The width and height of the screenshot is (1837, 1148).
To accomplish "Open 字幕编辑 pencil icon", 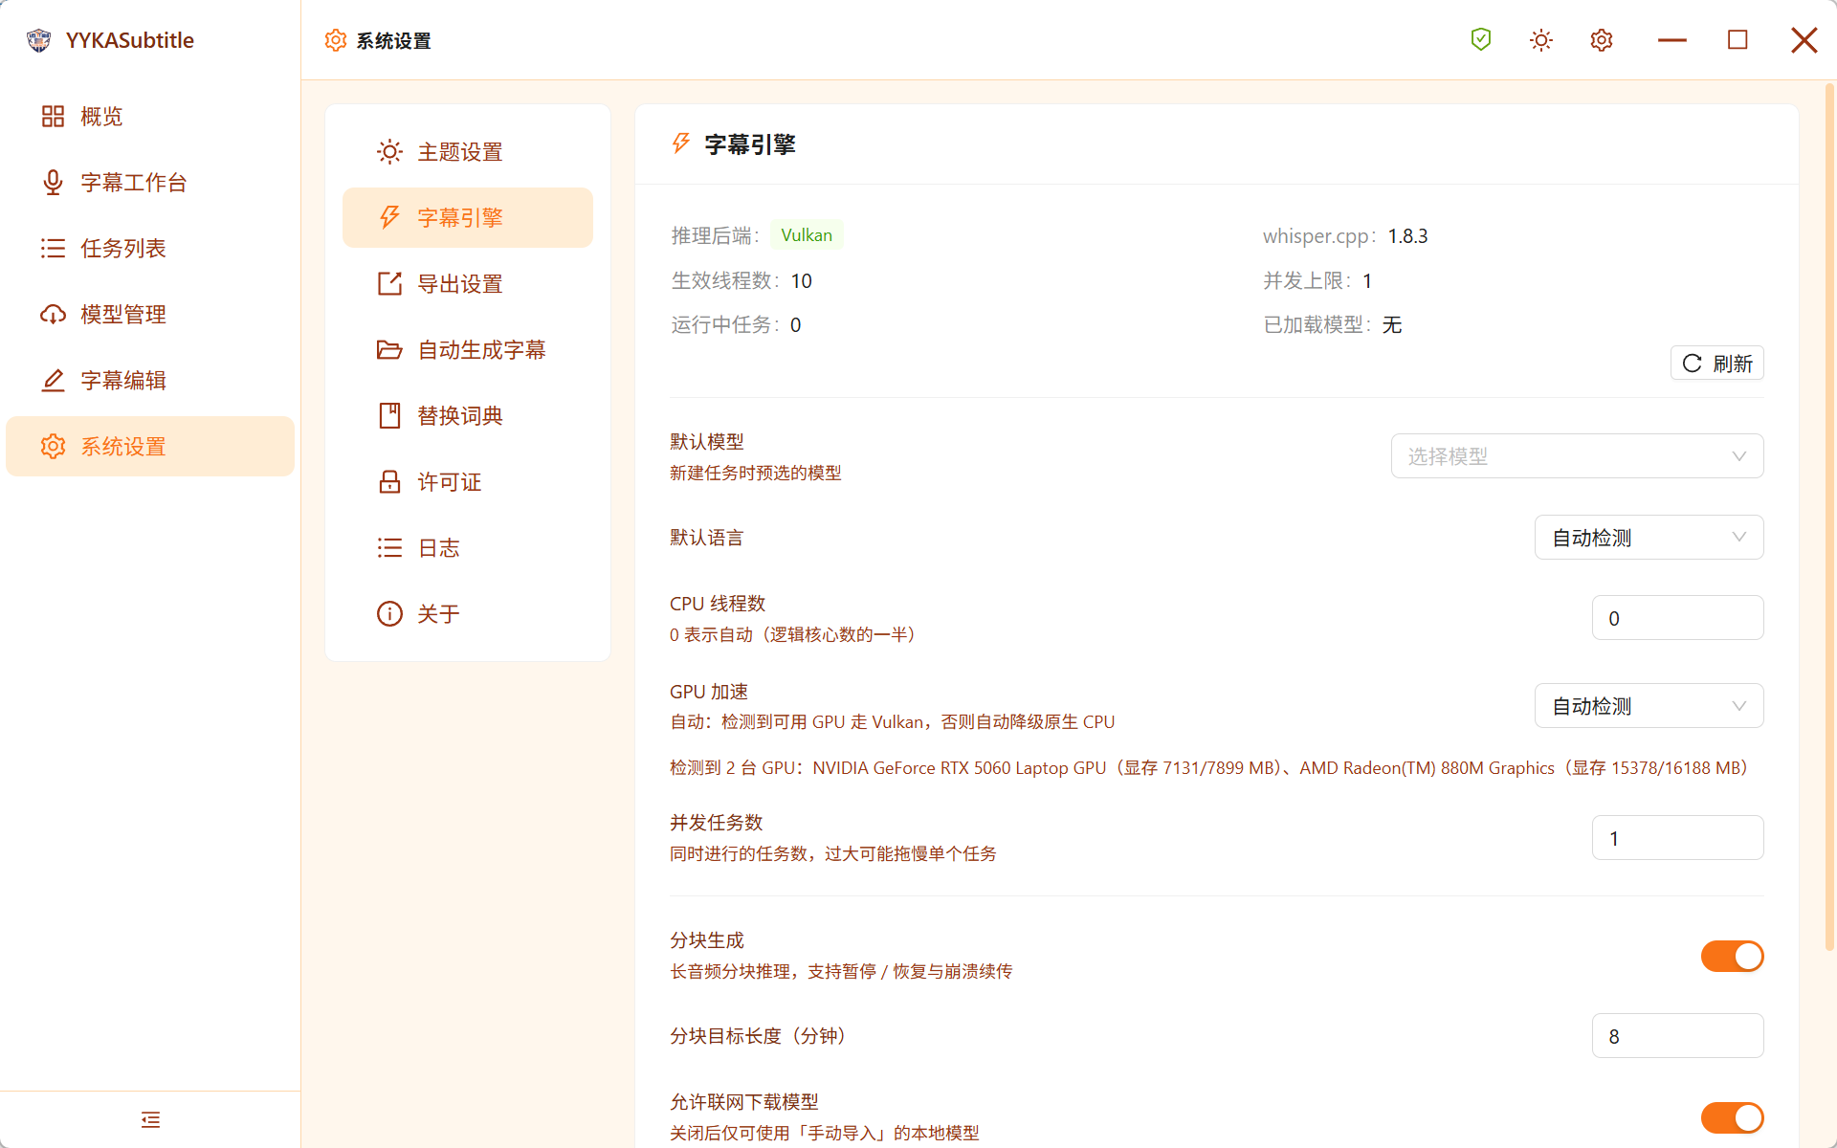I will click(x=53, y=381).
